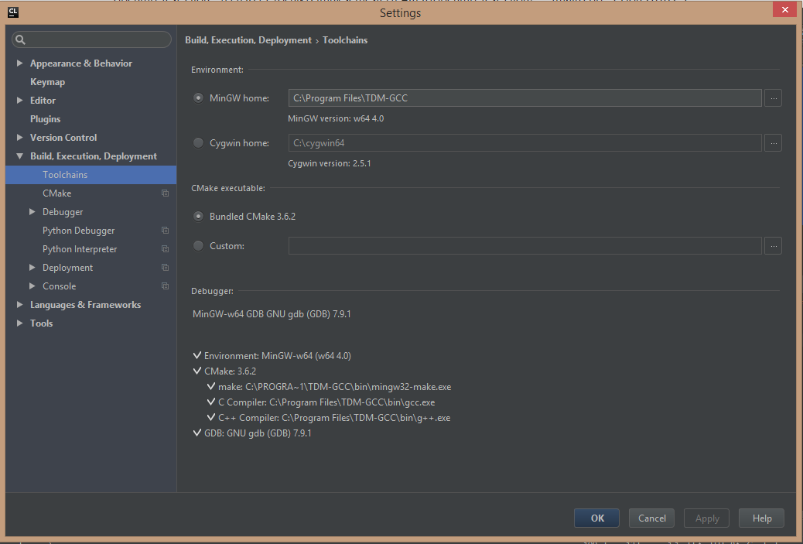Click the search magnifier icon in settings
This screenshot has height=544, width=803.
tap(20, 39)
